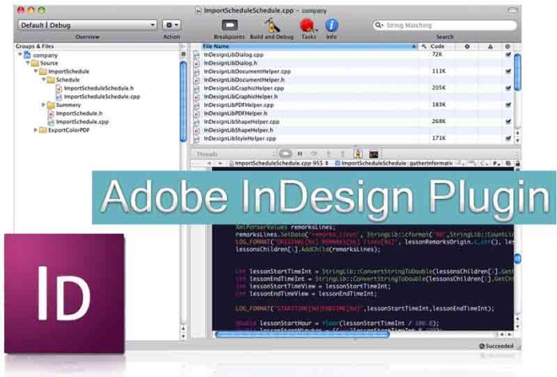Collapse the Source folder disclosure triangle
The image size is (557, 377).
click(x=28, y=62)
